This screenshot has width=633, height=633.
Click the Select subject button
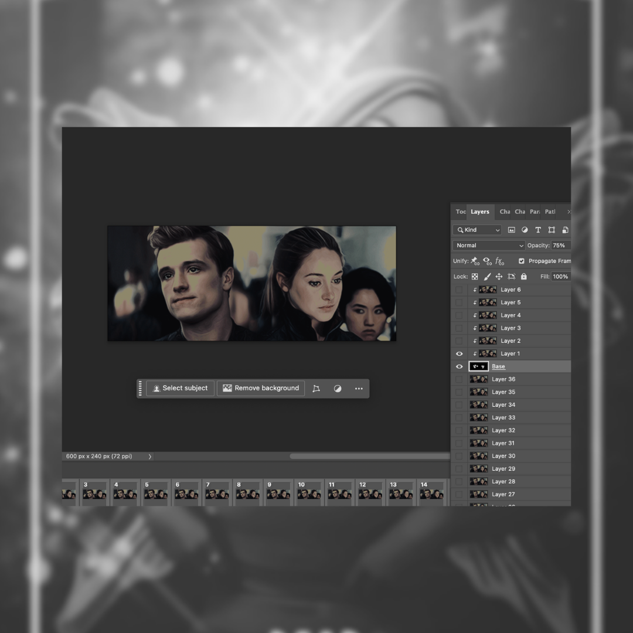[x=180, y=389]
